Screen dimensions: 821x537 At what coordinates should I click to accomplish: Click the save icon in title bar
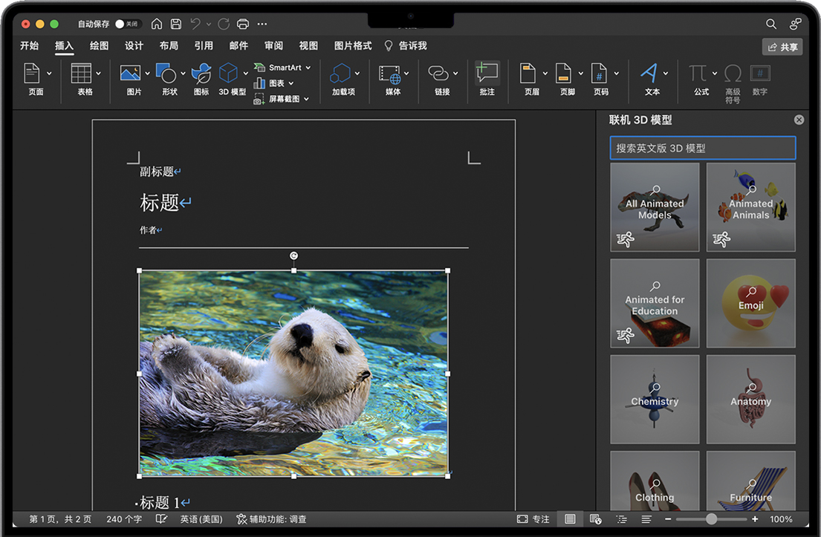(176, 24)
